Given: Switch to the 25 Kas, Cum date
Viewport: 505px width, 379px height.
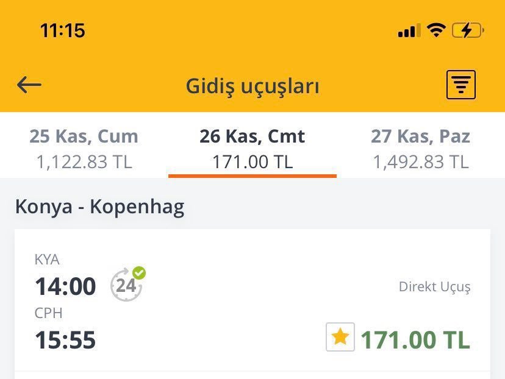Looking at the screenshot, I should [x=84, y=136].
